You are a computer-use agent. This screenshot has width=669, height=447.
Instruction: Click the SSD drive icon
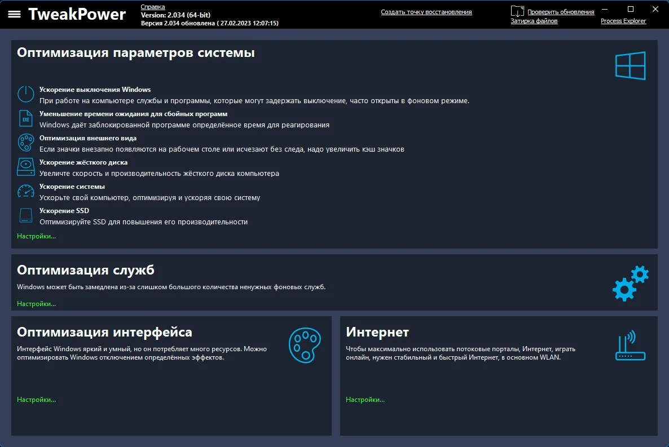click(x=25, y=215)
